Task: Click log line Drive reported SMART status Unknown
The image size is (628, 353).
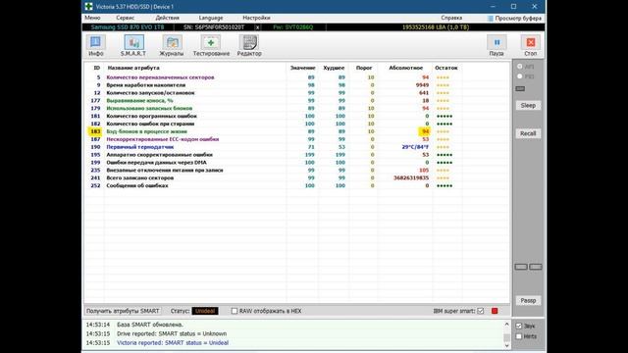Action: click(x=172, y=333)
